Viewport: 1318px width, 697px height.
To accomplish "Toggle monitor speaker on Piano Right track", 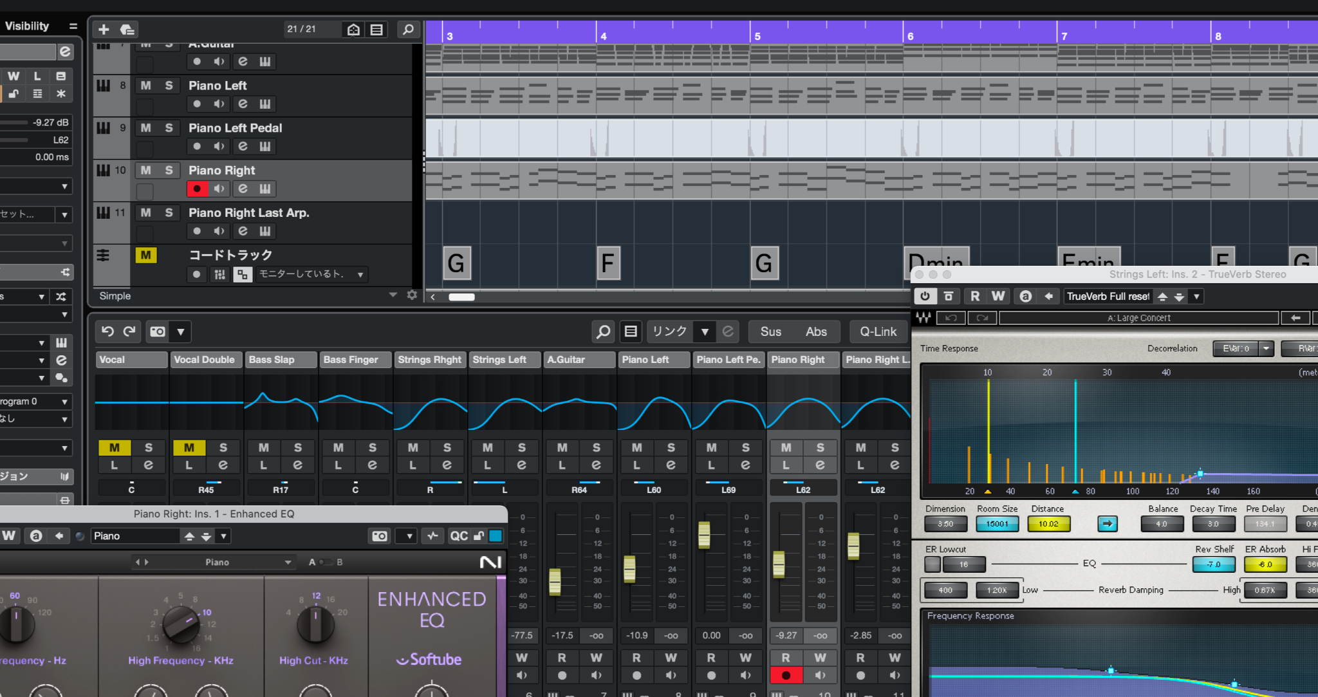I will 219,189.
